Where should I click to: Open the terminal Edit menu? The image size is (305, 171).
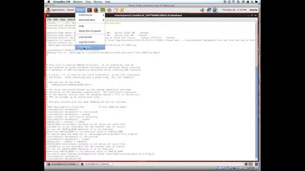click(x=55, y=19)
